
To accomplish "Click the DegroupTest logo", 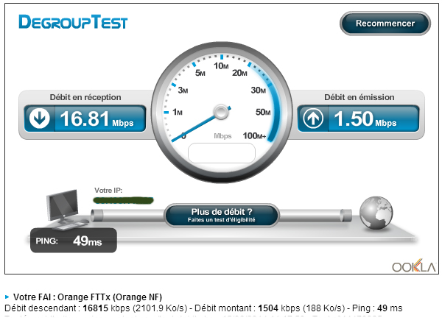I will [73, 22].
